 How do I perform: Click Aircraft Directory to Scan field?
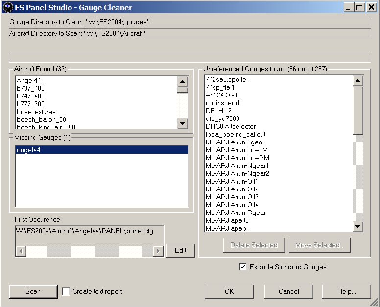click(190, 33)
